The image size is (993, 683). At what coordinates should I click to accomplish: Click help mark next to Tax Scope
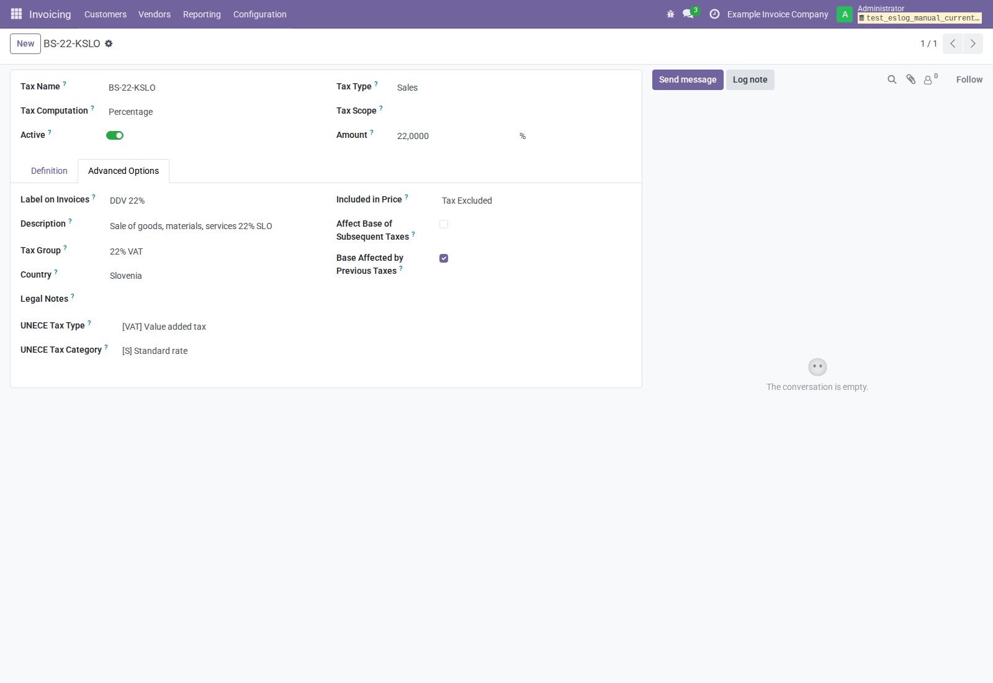(x=381, y=108)
